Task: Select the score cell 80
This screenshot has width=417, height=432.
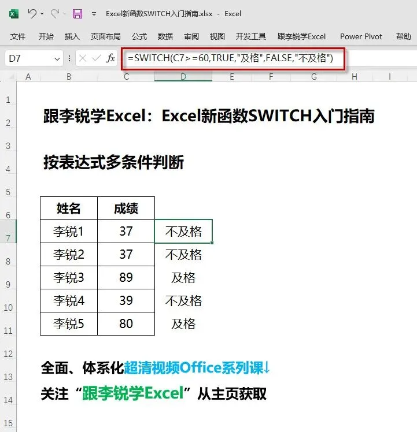Action: click(x=126, y=324)
